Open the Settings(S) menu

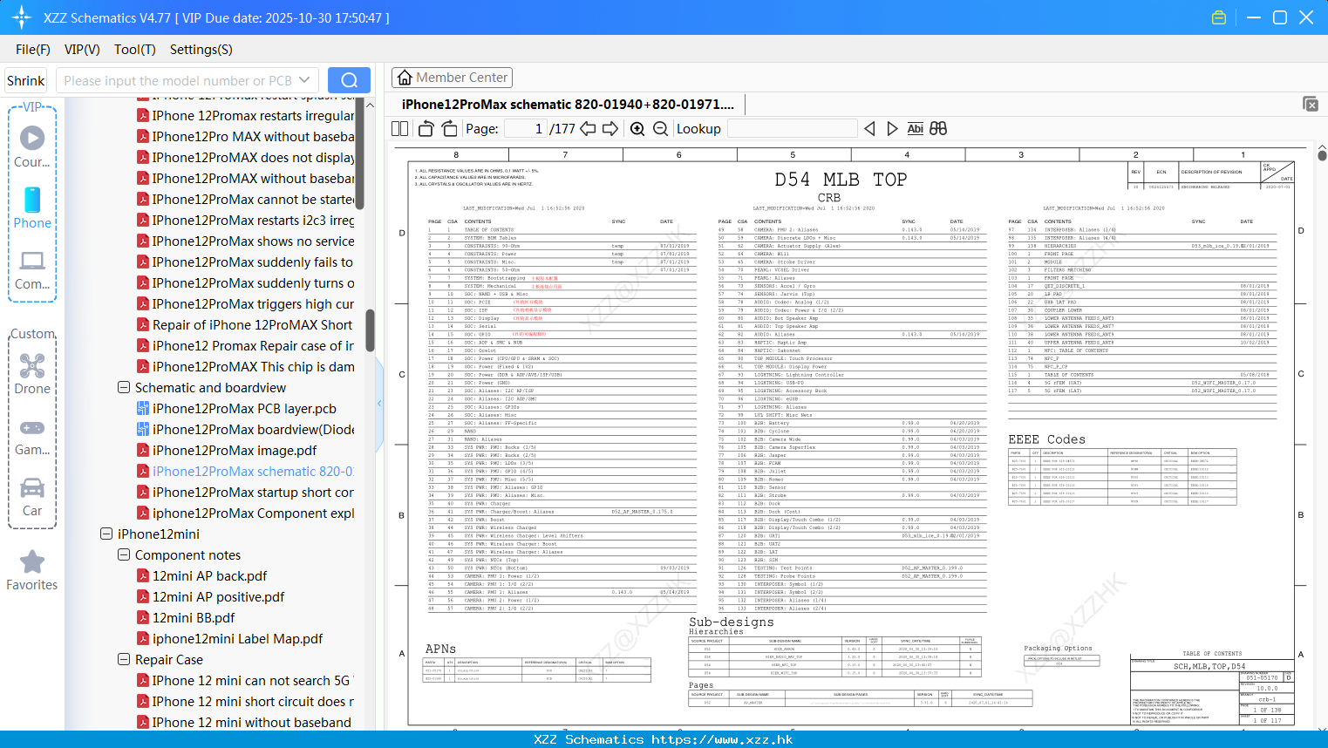(201, 50)
